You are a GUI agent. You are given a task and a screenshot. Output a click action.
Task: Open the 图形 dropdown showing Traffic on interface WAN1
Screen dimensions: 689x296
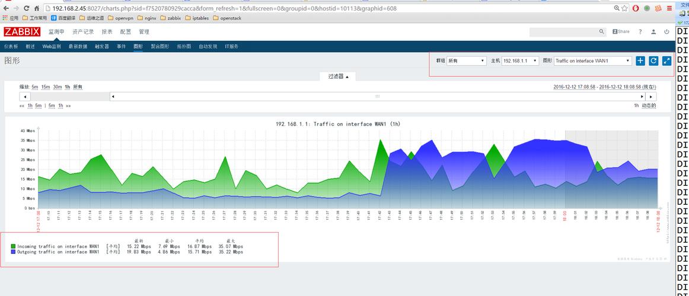(593, 61)
